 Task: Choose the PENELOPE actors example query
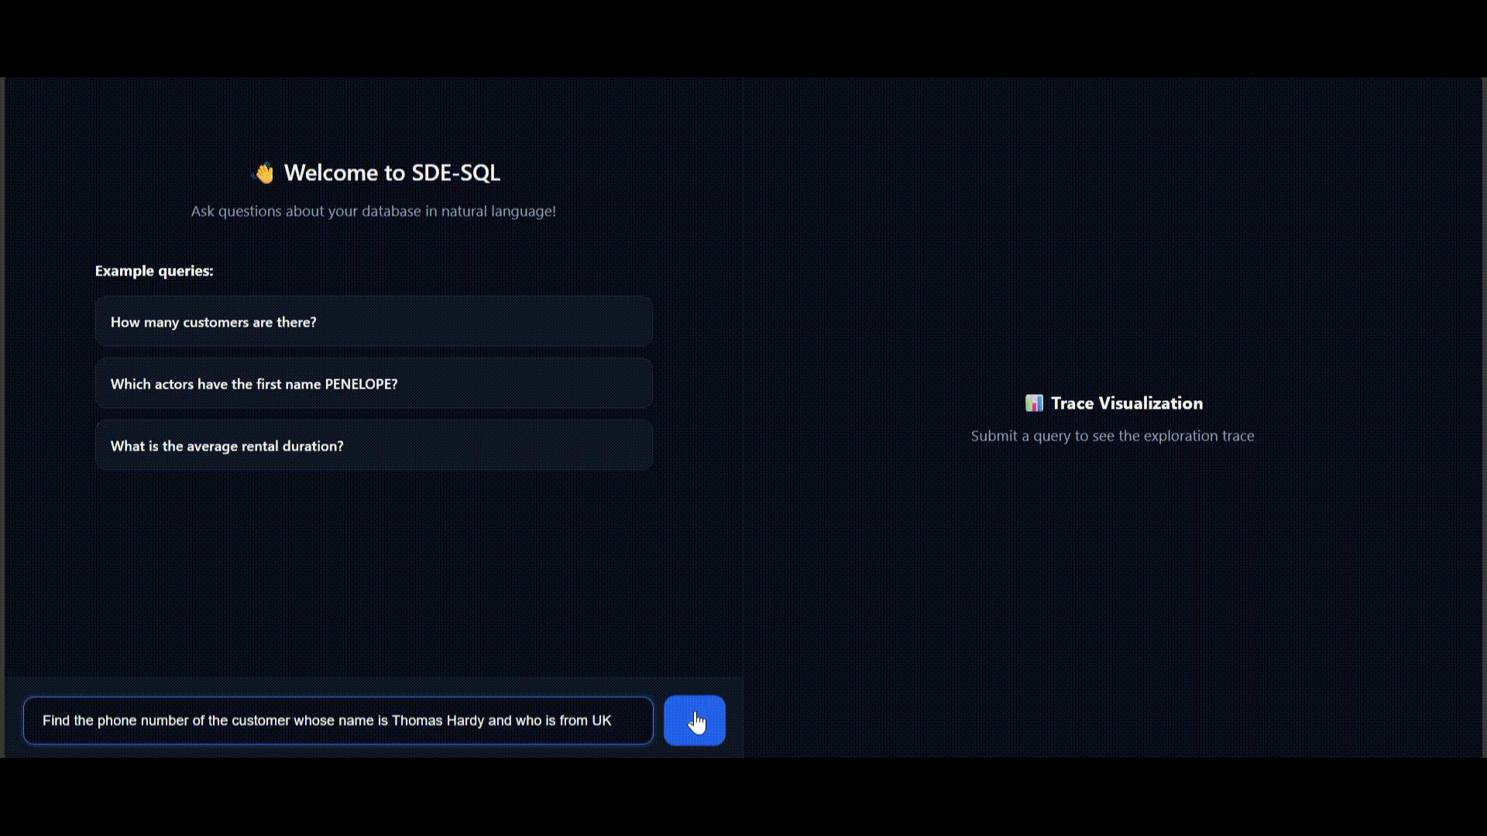[373, 384]
